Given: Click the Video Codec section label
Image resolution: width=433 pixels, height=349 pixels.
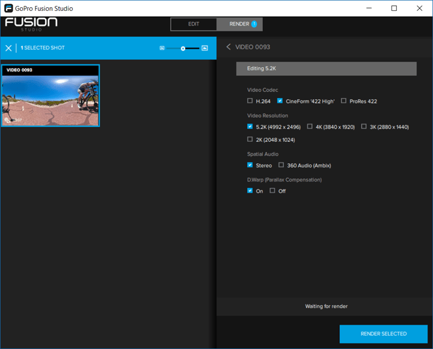Looking at the screenshot, I should tap(262, 90).
